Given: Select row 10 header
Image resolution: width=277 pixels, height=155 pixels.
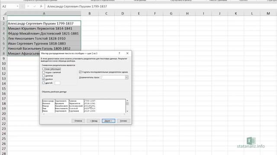Looking at the screenshot, I should coord(3,63).
